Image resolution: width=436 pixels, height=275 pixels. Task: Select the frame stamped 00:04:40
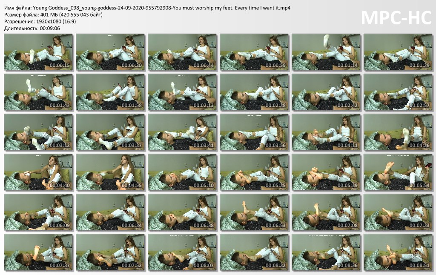[x=38, y=172]
